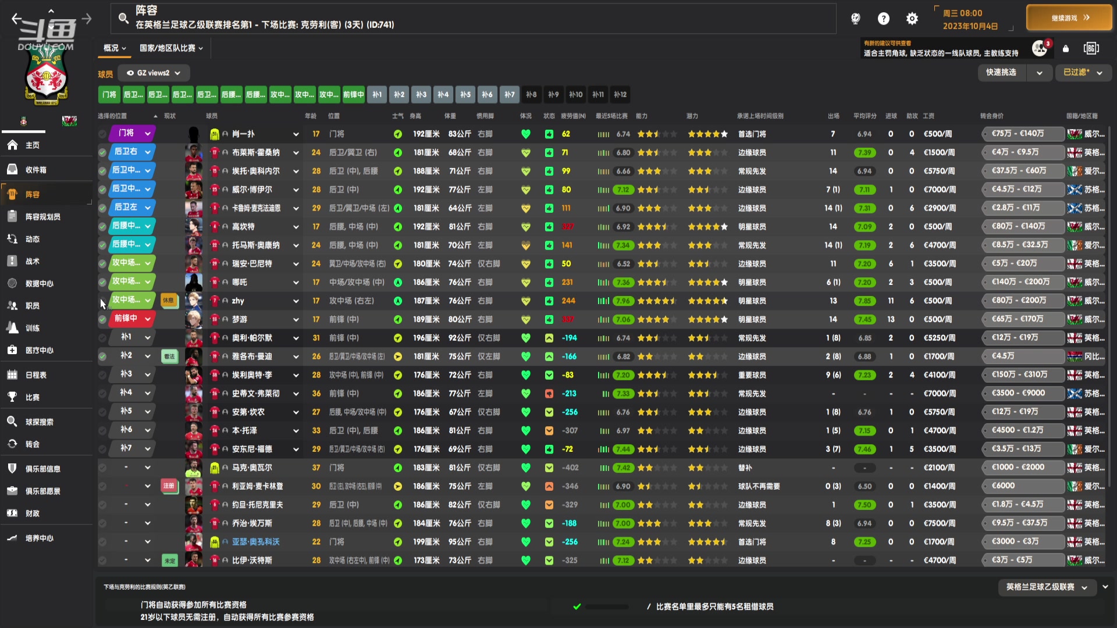
Task: Toggle selection circle for 梦游
Action: point(102,319)
